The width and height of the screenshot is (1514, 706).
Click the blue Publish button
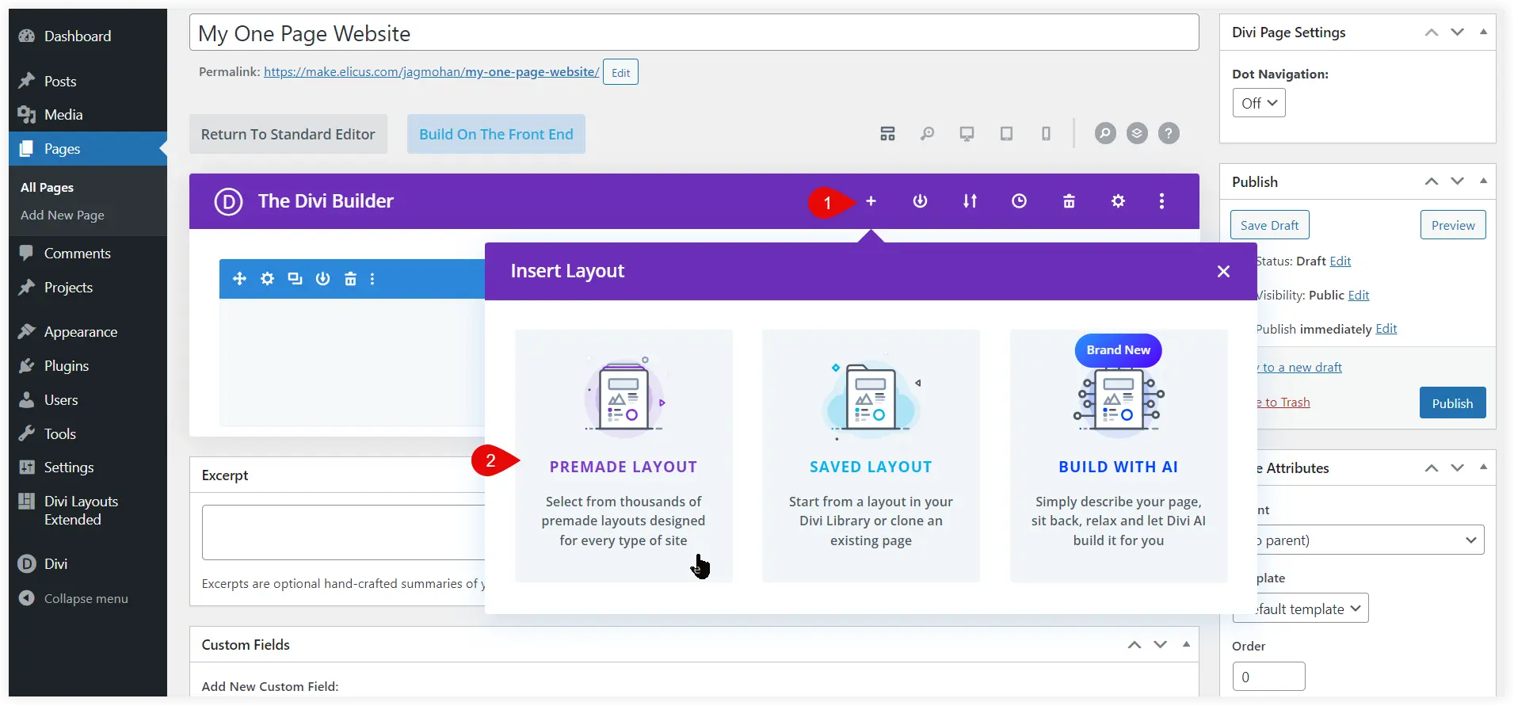(1452, 403)
